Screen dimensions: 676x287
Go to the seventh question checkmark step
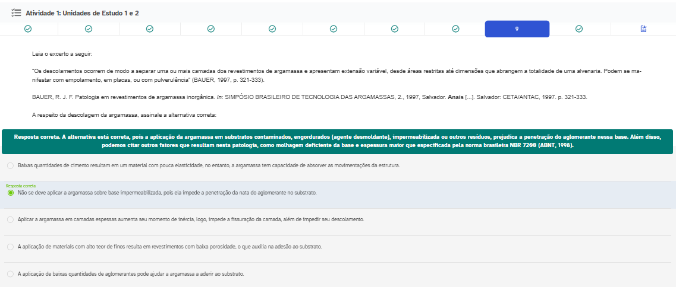395,28
